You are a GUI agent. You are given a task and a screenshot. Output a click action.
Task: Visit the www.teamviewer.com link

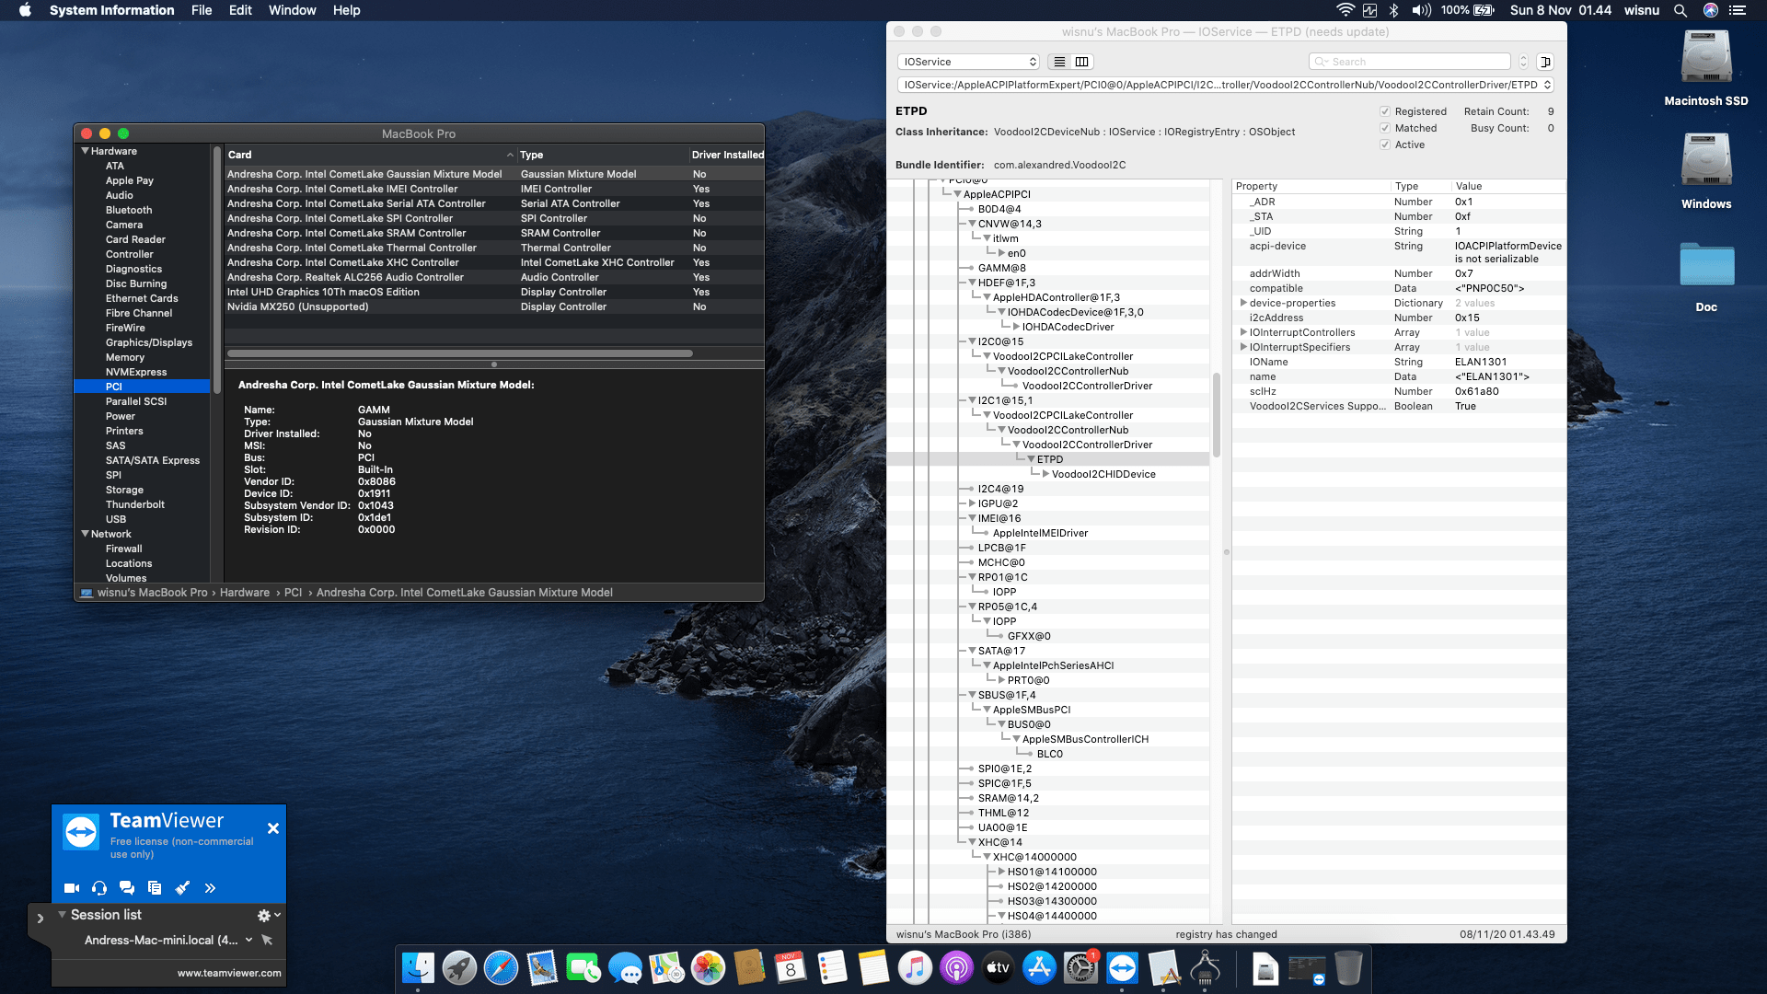[x=227, y=972]
